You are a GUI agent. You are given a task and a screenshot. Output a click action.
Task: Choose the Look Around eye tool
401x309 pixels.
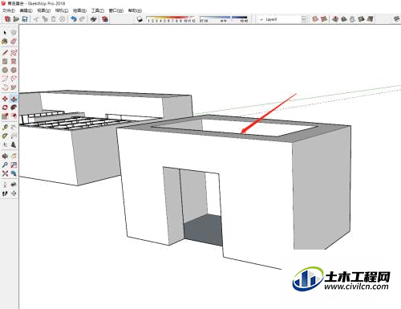[x=14, y=185]
